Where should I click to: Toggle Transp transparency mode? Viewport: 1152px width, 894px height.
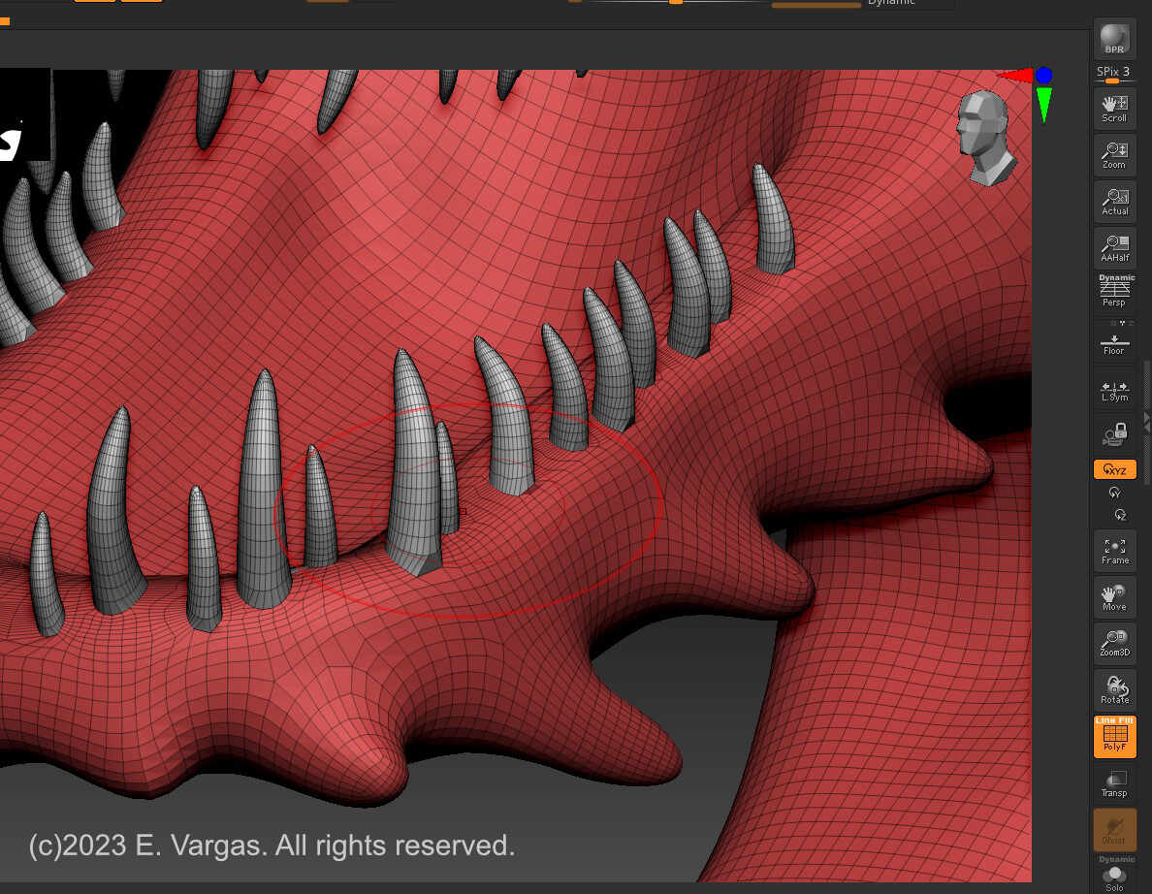coord(1114,783)
